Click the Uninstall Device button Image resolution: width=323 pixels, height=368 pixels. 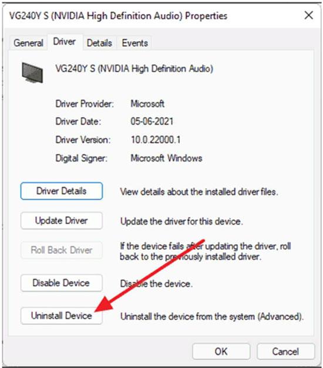(x=62, y=316)
